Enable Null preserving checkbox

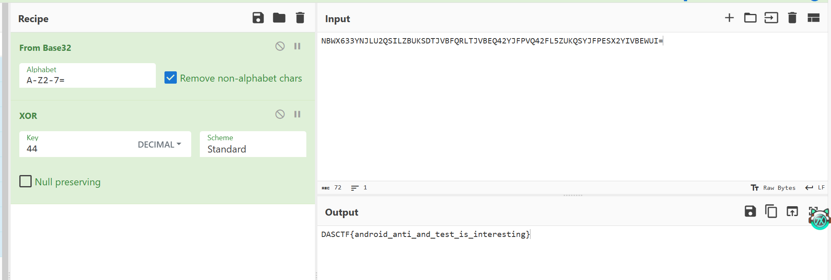[25, 181]
